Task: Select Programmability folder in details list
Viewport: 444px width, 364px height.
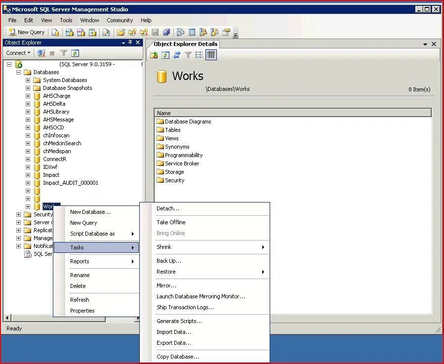Action: click(179, 155)
